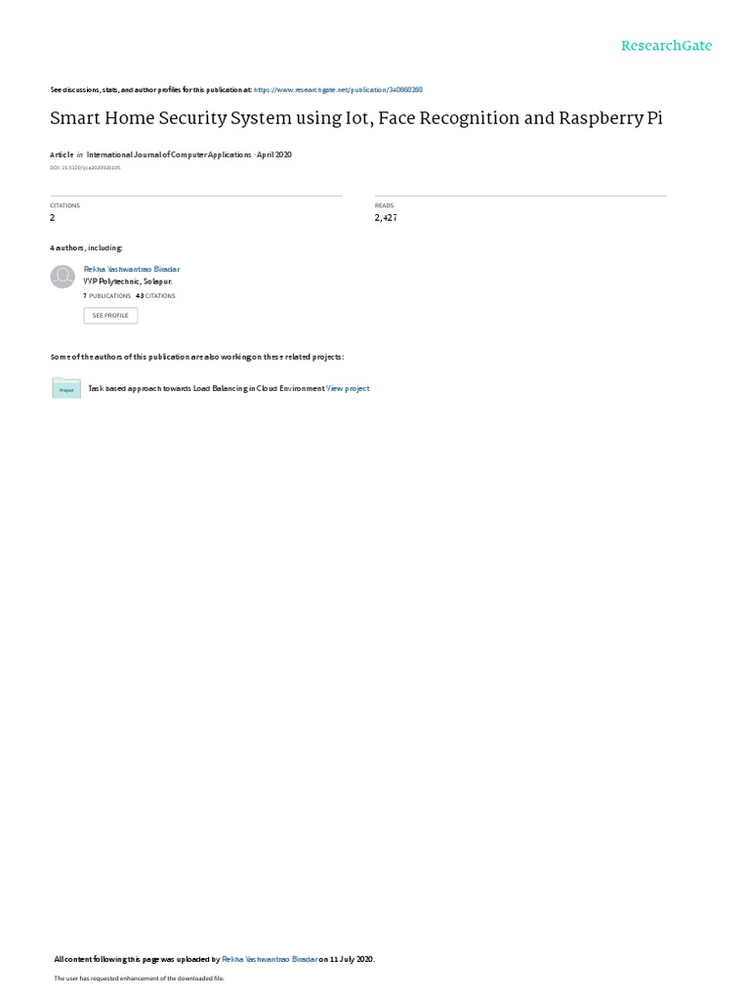750x1001 pixels.
Task: Click the DOI line under the article info
Action: 85,168
